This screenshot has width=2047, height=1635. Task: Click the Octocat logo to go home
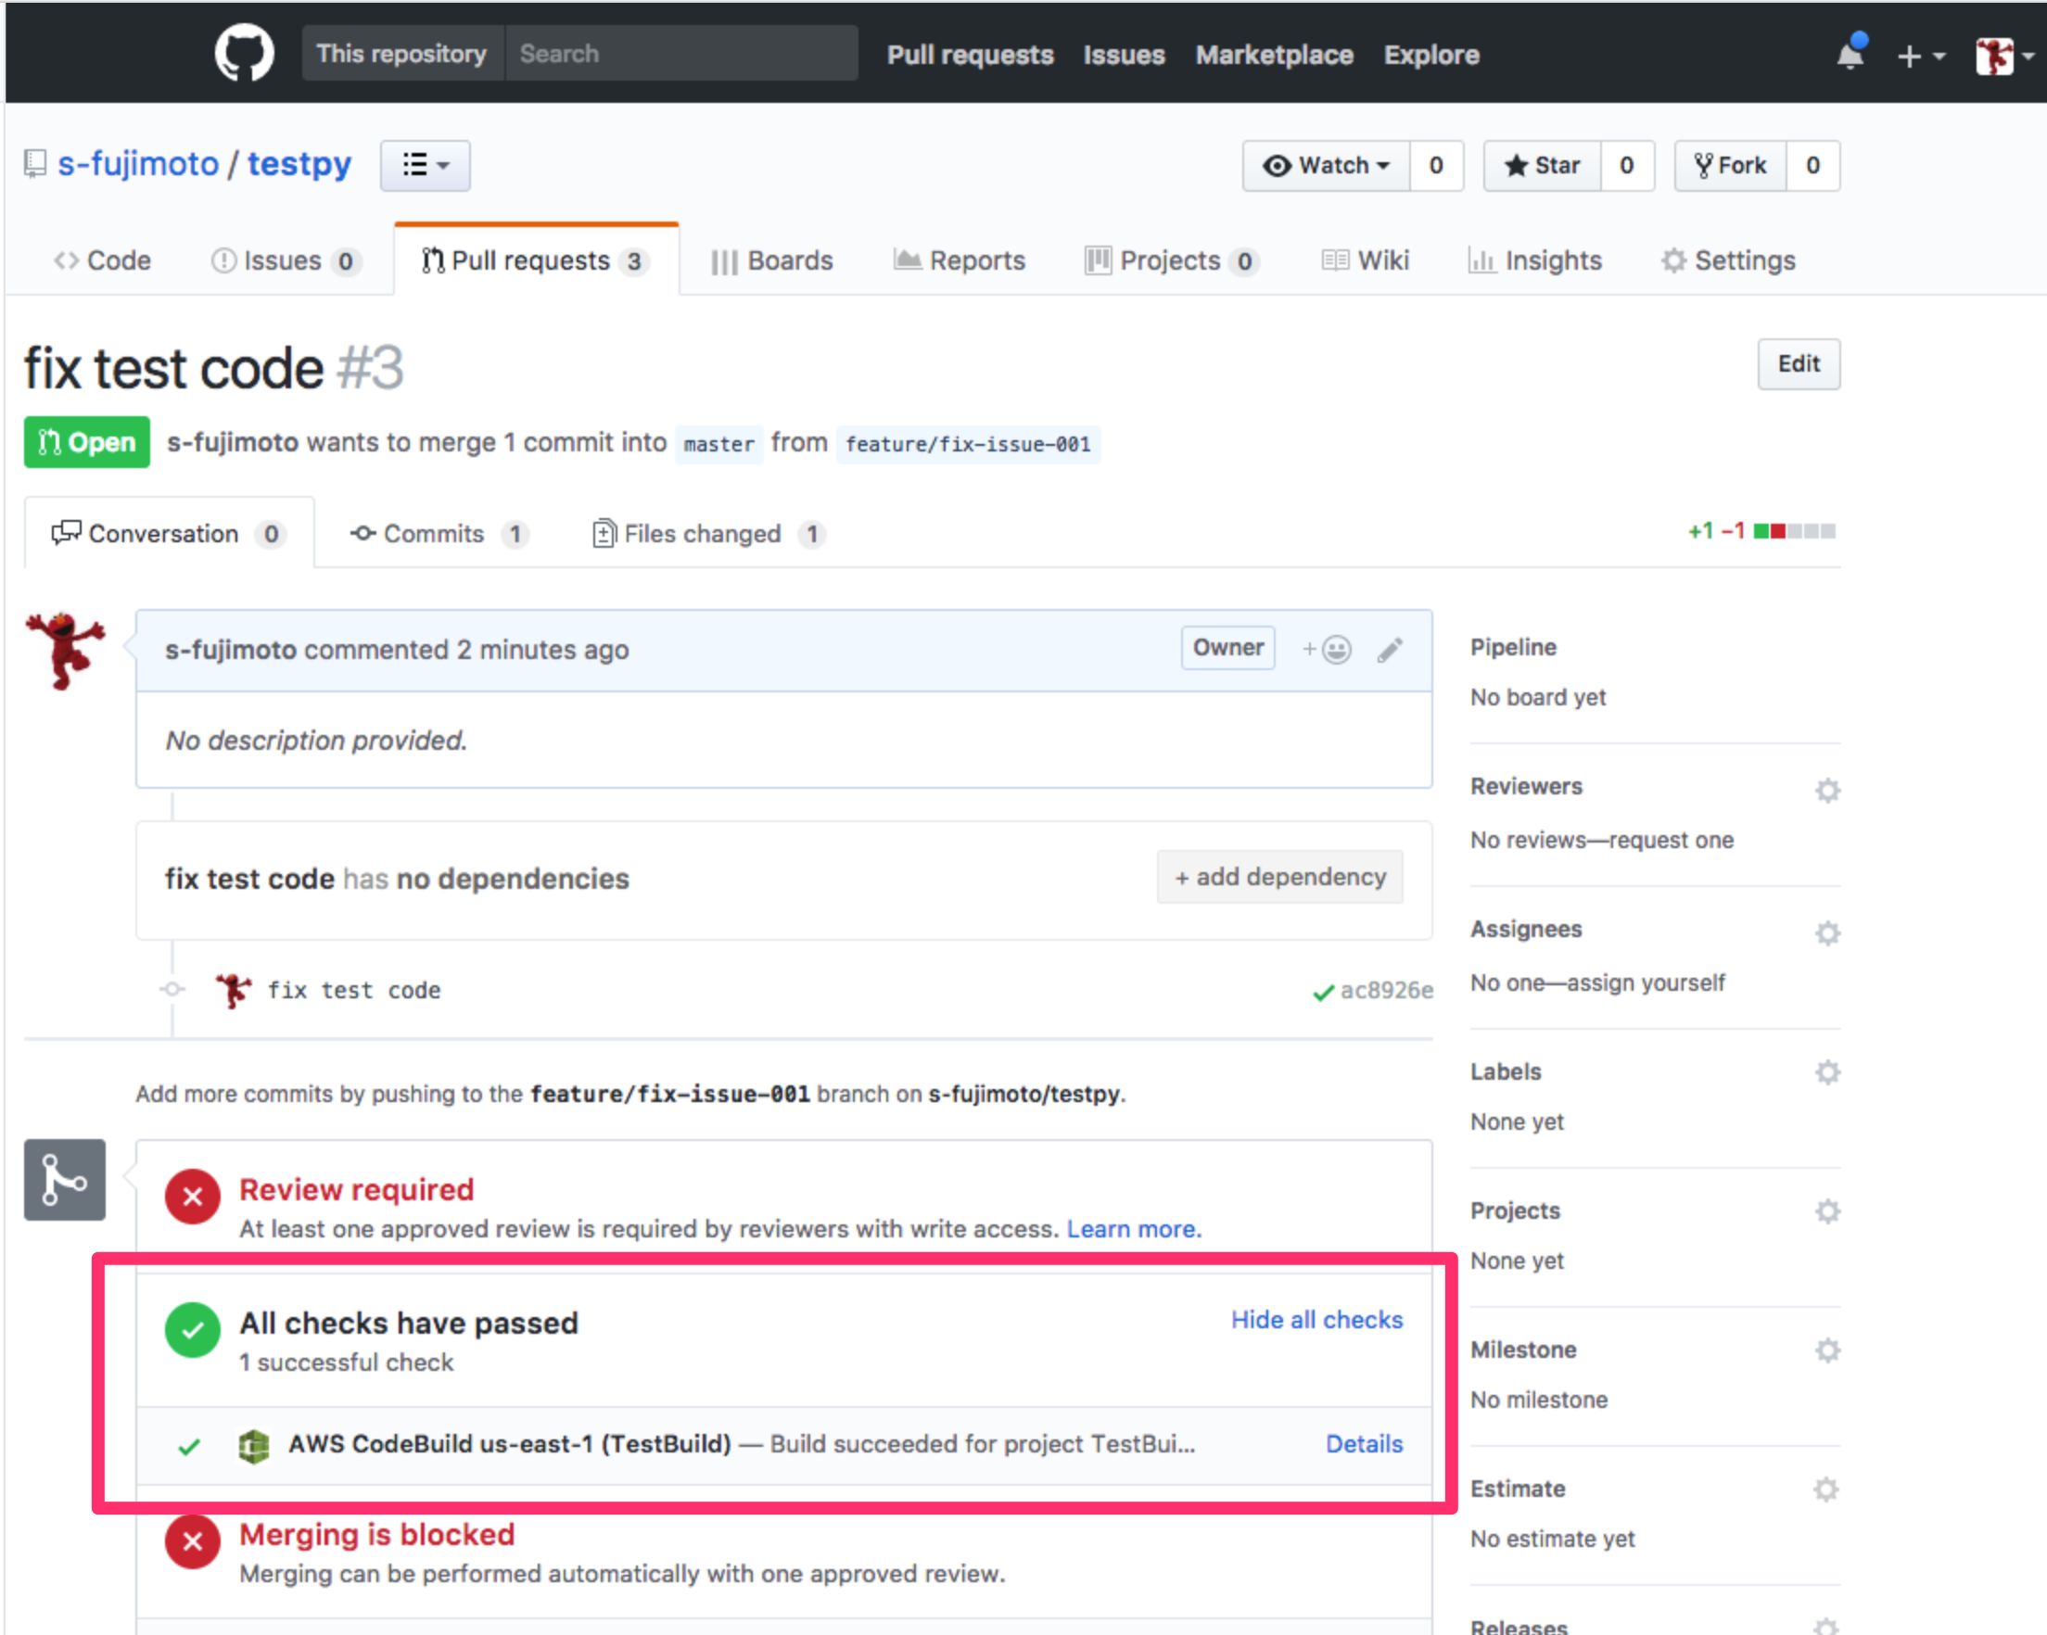coord(244,52)
